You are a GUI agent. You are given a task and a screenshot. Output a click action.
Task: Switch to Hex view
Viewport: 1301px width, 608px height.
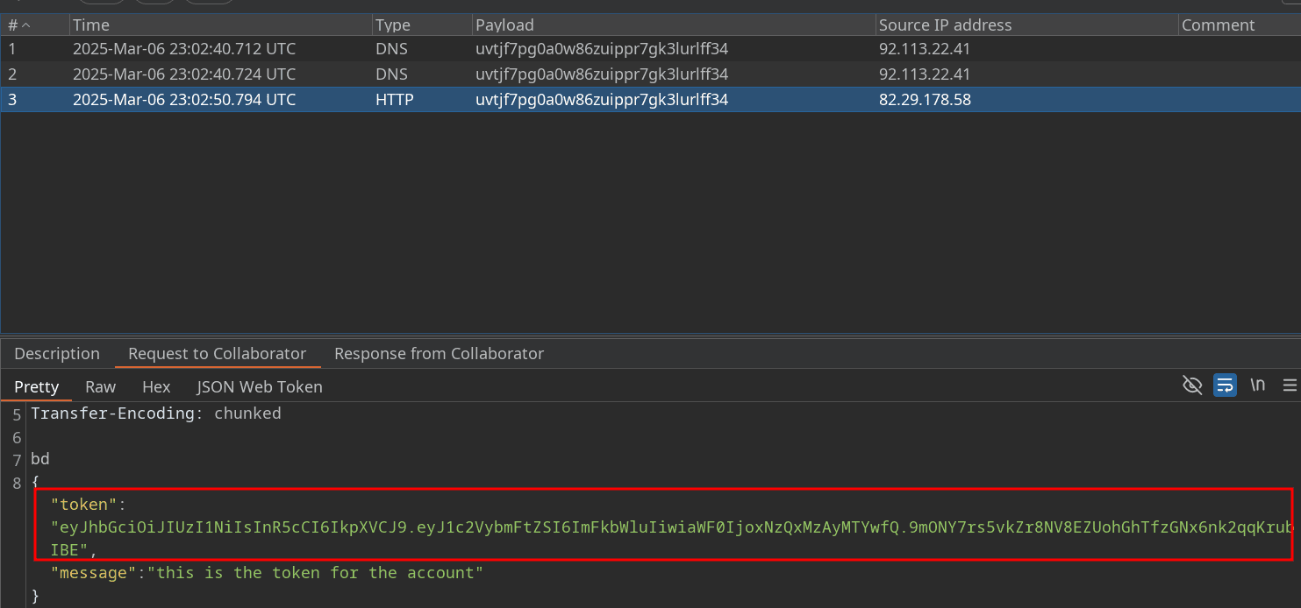[x=156, y=386]
